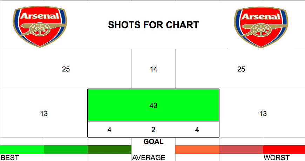The height and width of the screenshot is (161, 305).
Task: Click the right 4 in goal box
Action: [x=197, y=129]
